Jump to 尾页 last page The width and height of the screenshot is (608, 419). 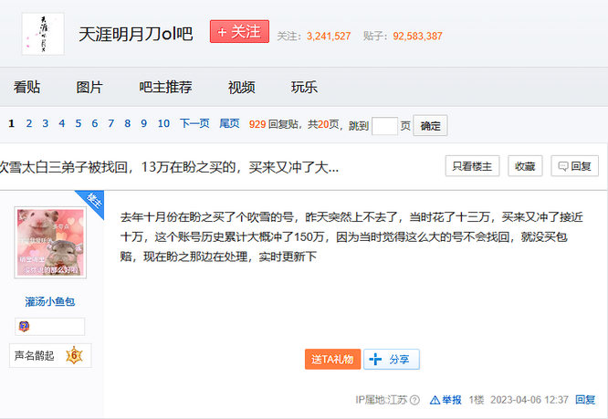click(x=229, y=124)
